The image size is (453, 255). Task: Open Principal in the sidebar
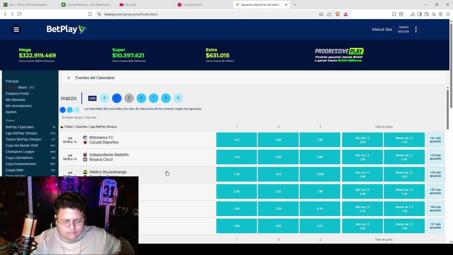point(12,81)
